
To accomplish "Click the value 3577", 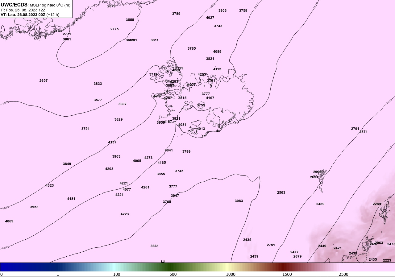I will (98, 100).
